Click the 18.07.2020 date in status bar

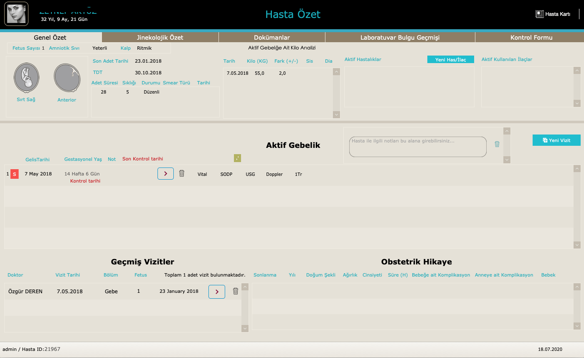[x=550, y=349]
